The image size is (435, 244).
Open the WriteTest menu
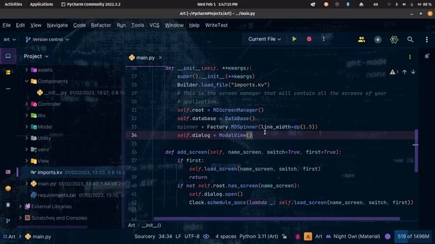[216, 25]
